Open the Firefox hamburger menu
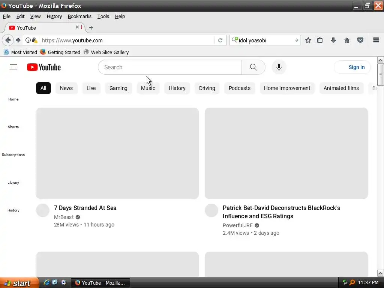The height and width of the screenshot is (288, 384). pyautogui.click(x=376, y=40)
